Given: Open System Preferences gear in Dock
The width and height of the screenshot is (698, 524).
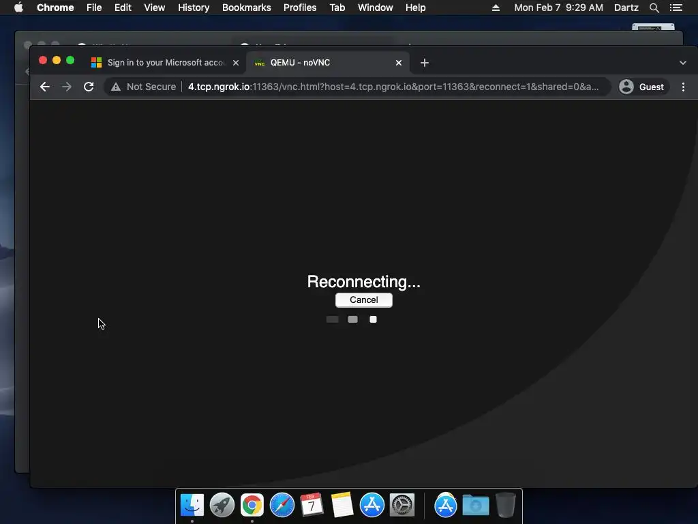Looking at the screenshot, I should point(402,505).
